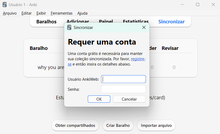220x134 pixels.
Task: Click the "Usuário AnkiWeb:" label
Action: click(83, 79)
